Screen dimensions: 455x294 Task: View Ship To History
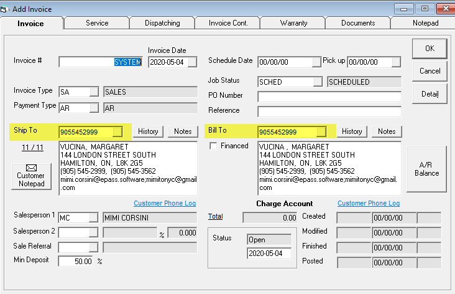coord(148,131)
